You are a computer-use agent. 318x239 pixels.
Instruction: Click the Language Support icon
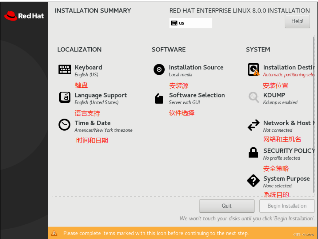pyautogui.click(x=65, y=97)
